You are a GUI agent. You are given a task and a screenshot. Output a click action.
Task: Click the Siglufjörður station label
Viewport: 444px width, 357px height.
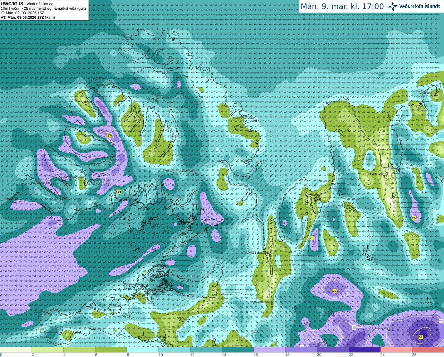coord(426,93)
